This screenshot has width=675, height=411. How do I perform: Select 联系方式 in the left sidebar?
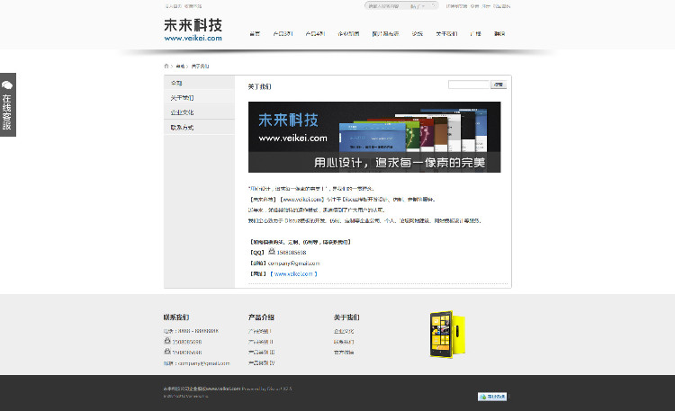click(x=199, y=128)
